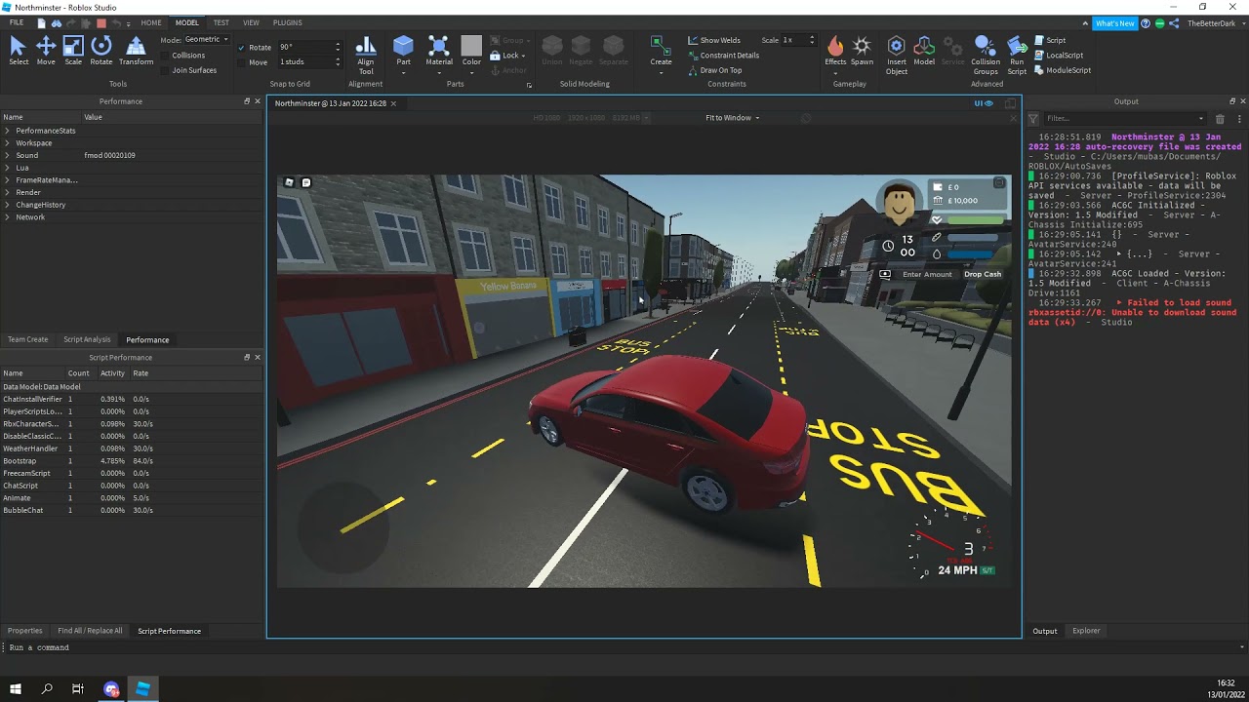Open the Team Create tab
The height and width of the screenshot is (702, 1249).
click(x=27, y=339)
